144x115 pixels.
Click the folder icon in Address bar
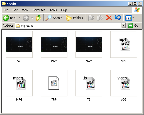(x=18, y=26)
